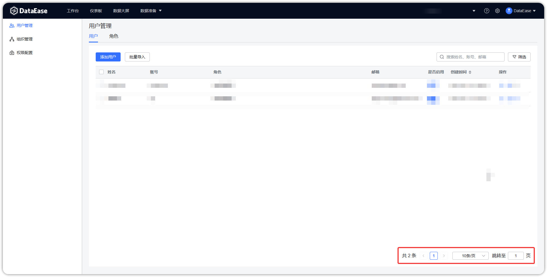
Task: Click the 共 2 条 total count text
Action: 409,256
